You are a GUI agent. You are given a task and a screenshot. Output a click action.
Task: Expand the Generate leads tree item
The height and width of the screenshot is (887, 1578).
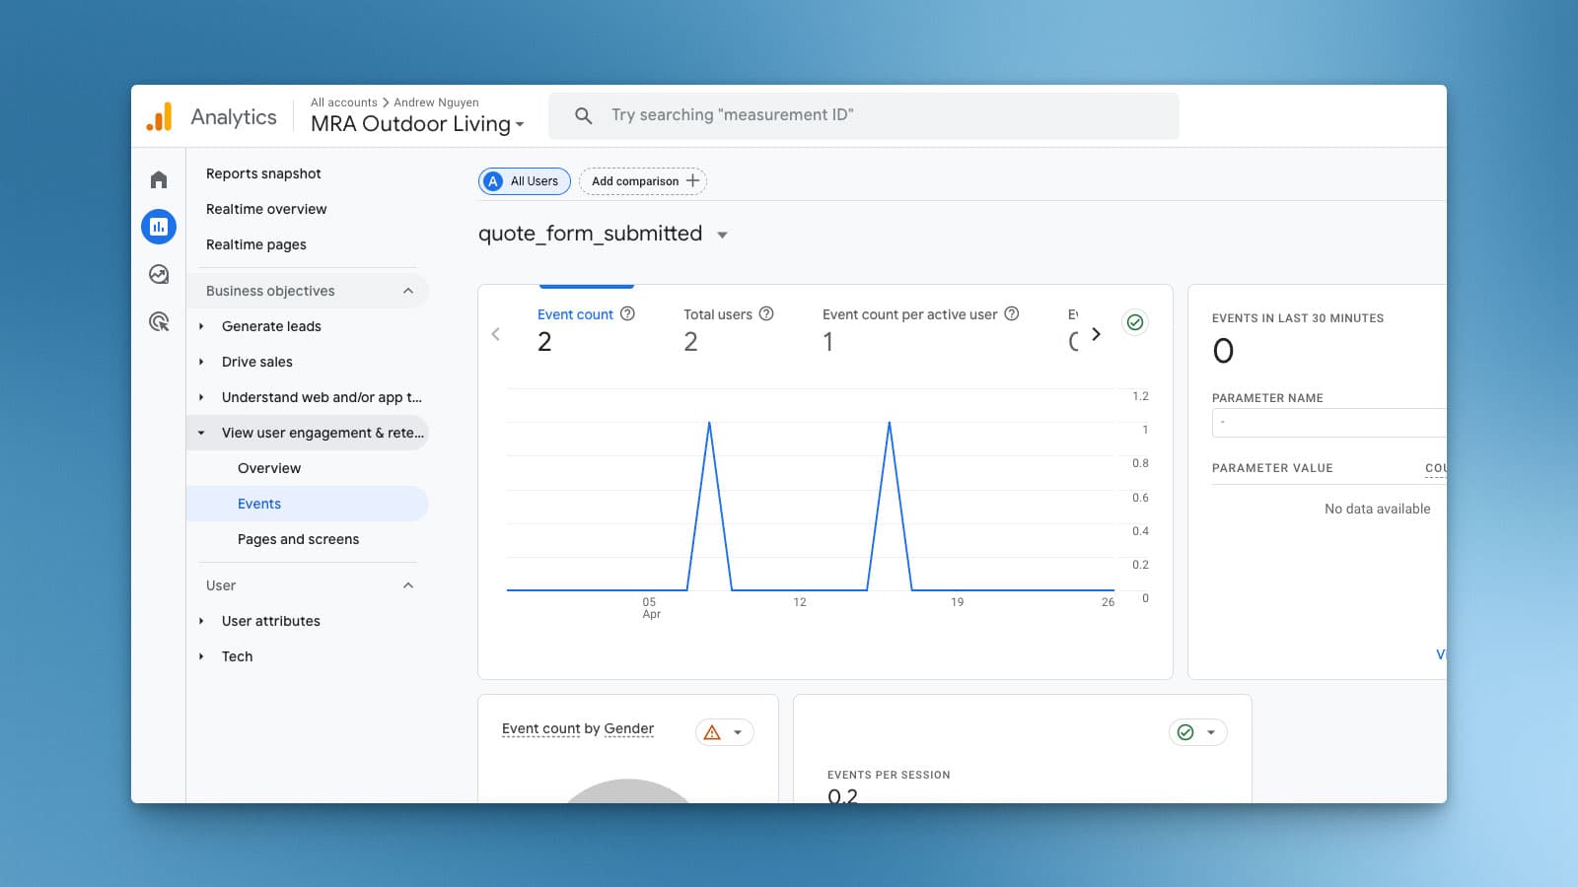tap(201, 326)
